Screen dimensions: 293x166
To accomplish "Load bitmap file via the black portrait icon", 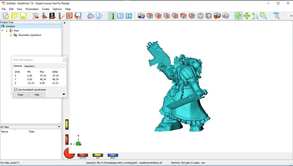I will (53, 16).
